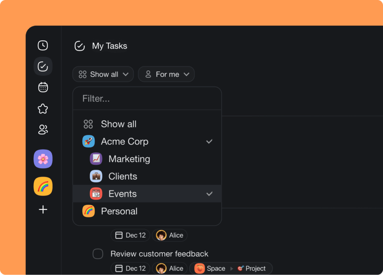Open the rainbow Personal workspace icon
Image resolution: width=383 pixels, height=275 pixels.
point(43,186)
